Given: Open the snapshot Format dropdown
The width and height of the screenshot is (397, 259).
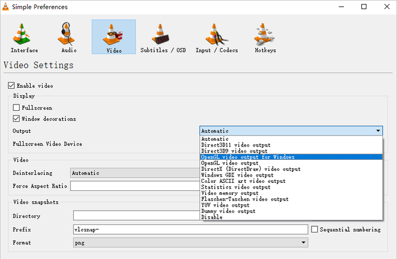Looking at the screenshot, I should [x=190, y=242].
